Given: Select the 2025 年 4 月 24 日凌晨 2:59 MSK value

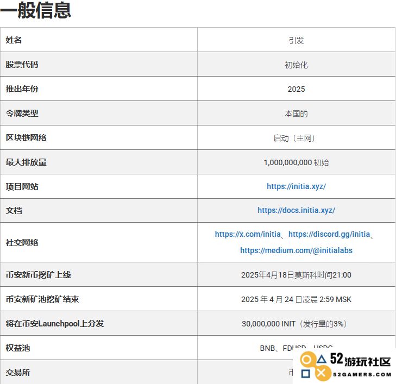Looking at the screenshot, I should (x=296, y=299).
